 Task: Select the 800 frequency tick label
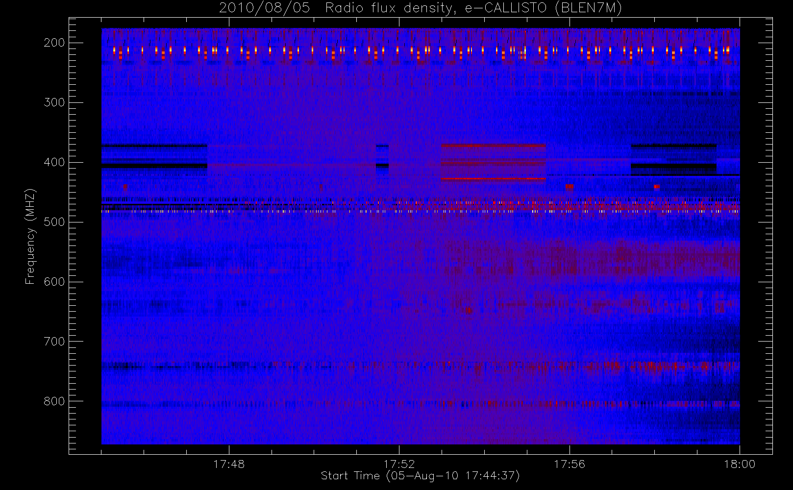[54, 401]
